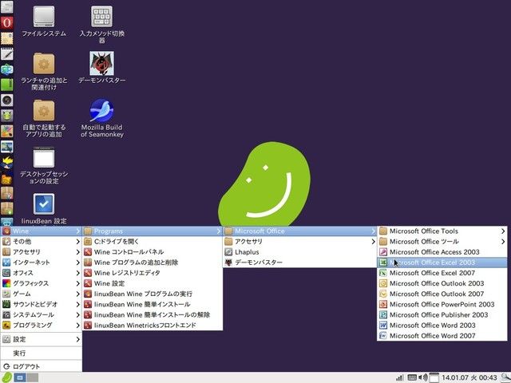
Task: Select Wine プログラムの追加と削除
Action: click(x=153, y=263)
